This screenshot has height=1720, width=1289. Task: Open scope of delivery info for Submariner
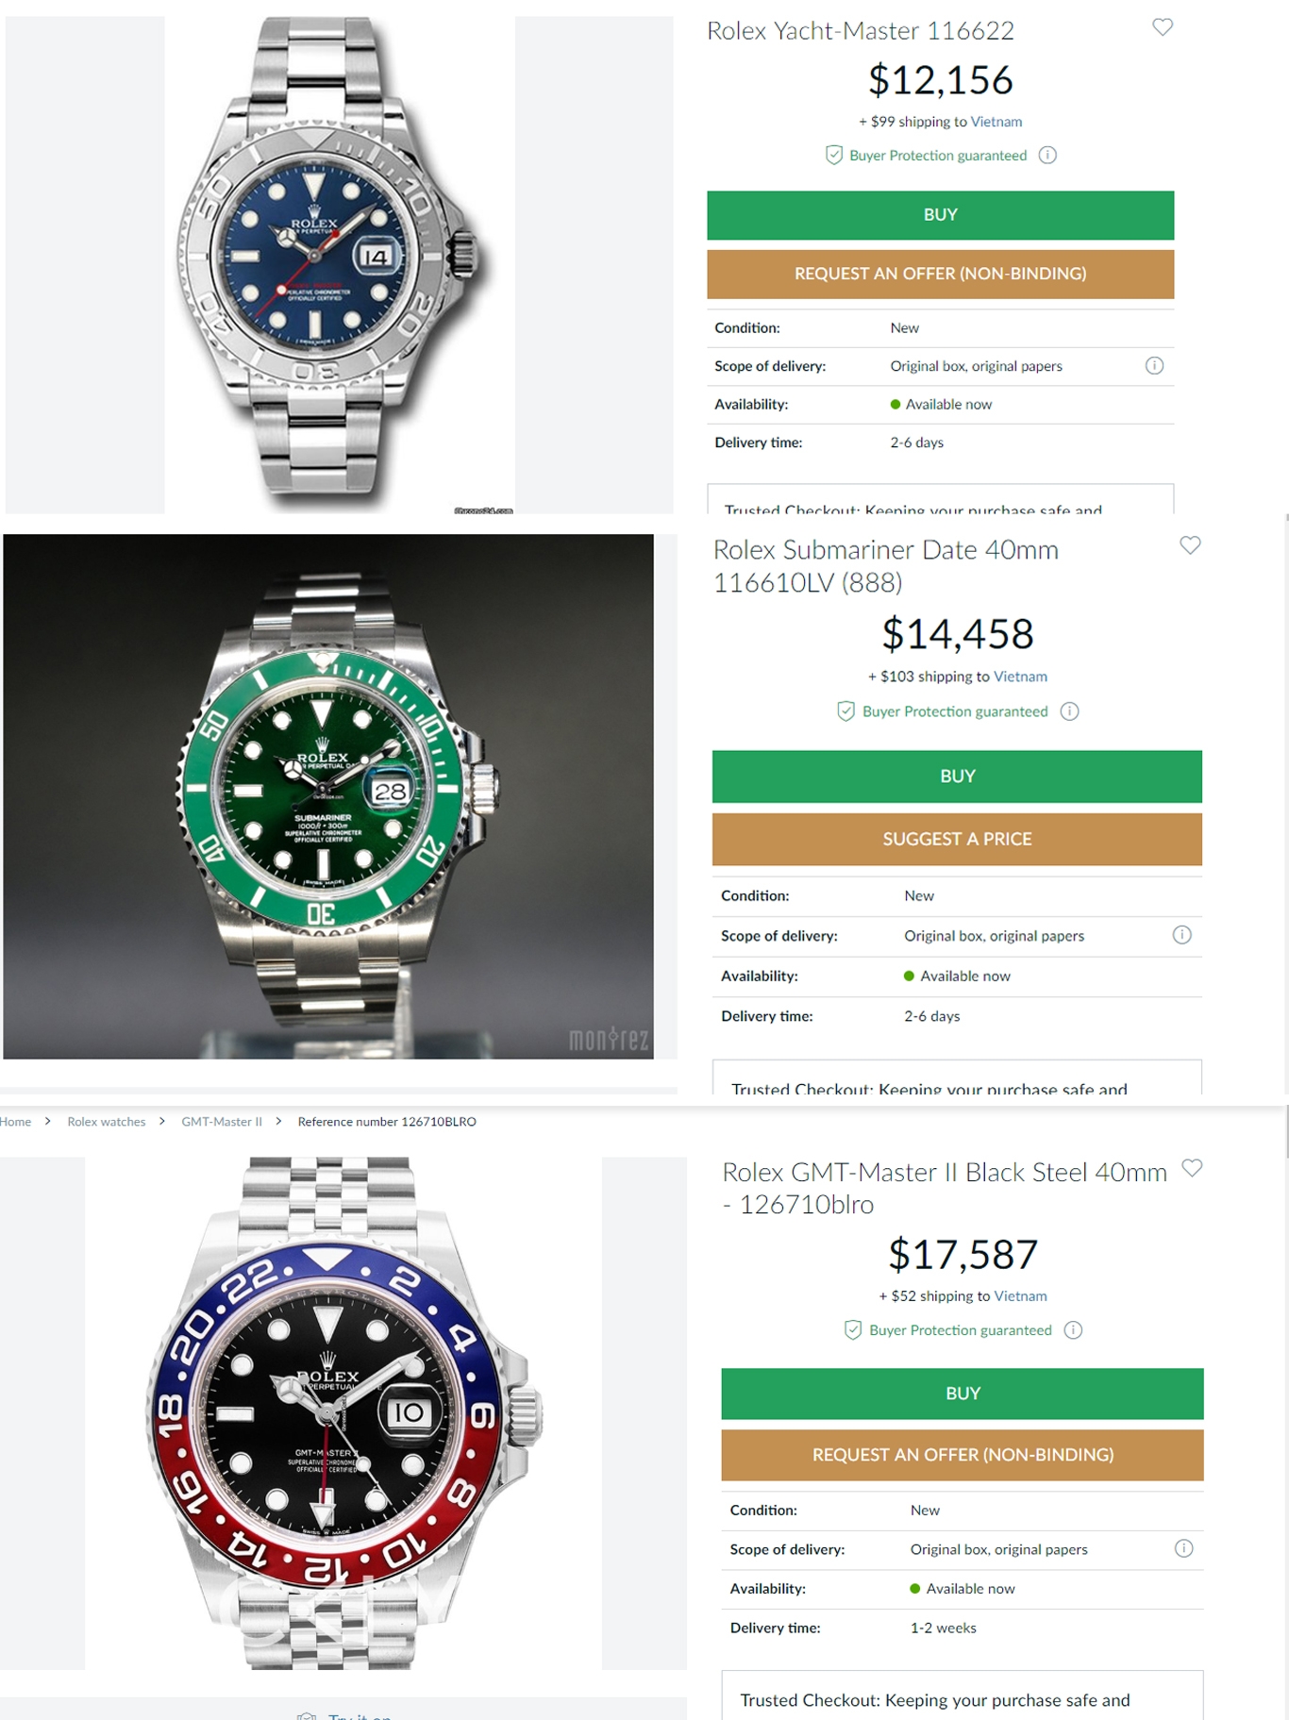pyautogui.click(x=1181, y=935)
